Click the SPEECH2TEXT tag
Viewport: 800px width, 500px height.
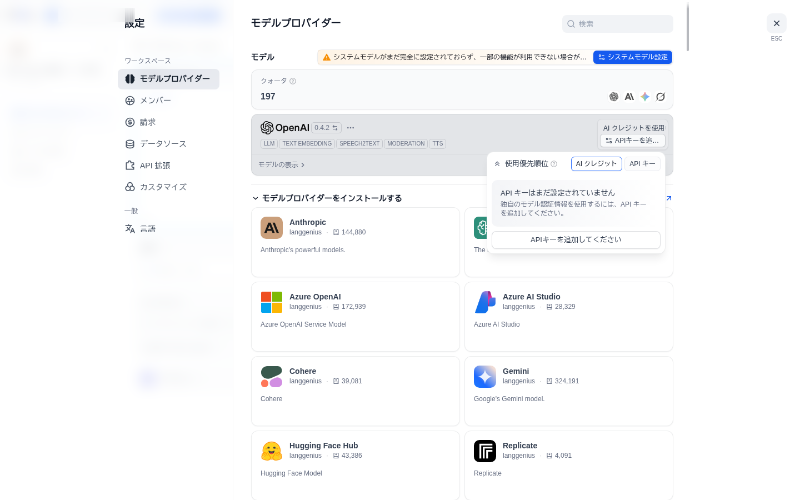tap(359, 144)
